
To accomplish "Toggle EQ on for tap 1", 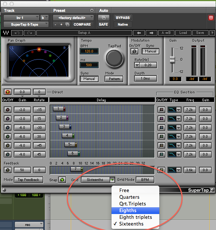I will click(162, 110).
